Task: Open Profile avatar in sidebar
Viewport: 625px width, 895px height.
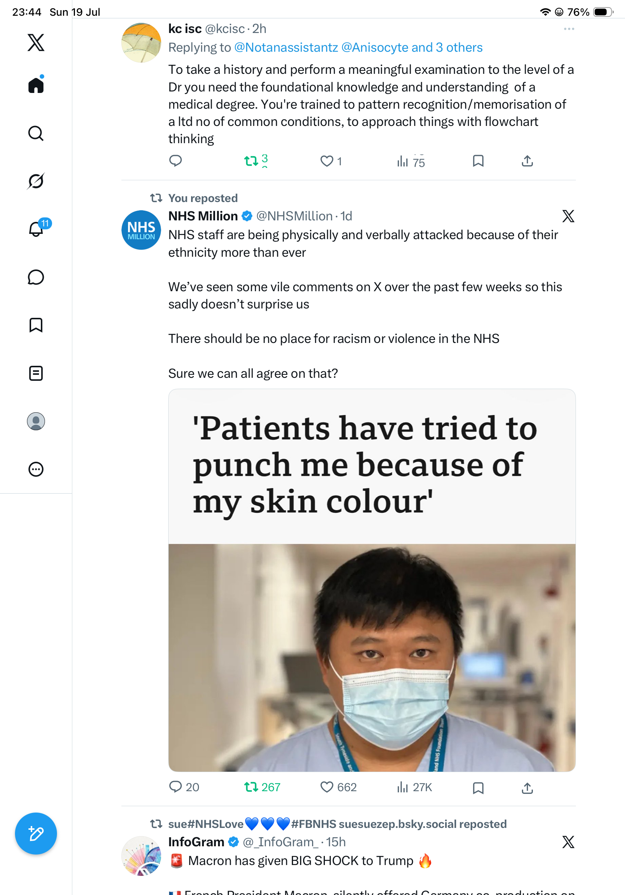Action: pos(36,421)
